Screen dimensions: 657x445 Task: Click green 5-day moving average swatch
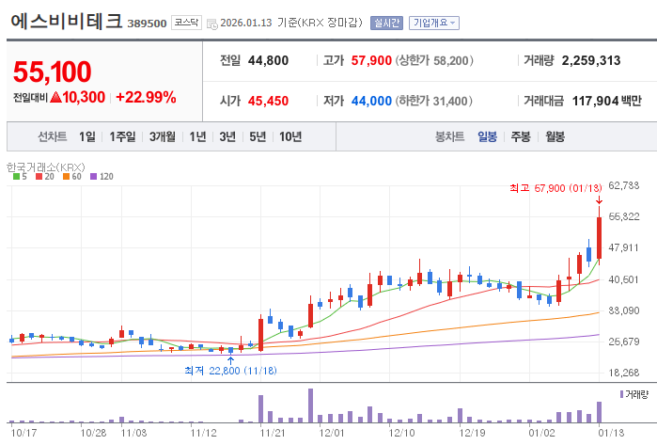[x=16, y=177]
